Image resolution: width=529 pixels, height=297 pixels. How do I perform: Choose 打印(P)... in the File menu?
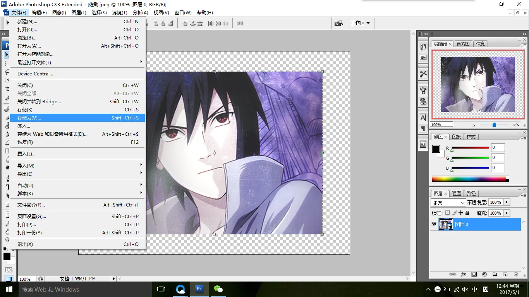tap(77, 224)
